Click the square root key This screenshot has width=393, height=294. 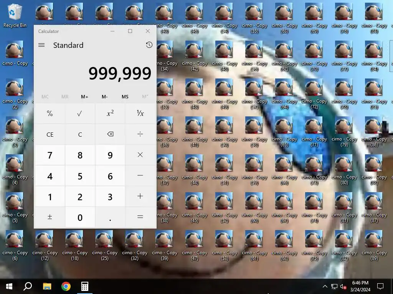coord(80,114)
